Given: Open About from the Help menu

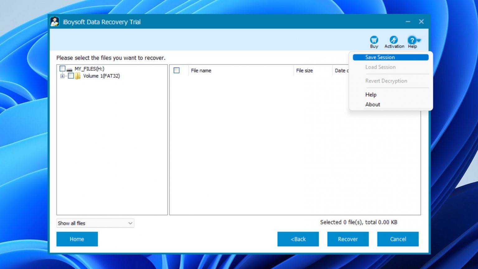Looking at the screenshot, I should coord(373,104).
